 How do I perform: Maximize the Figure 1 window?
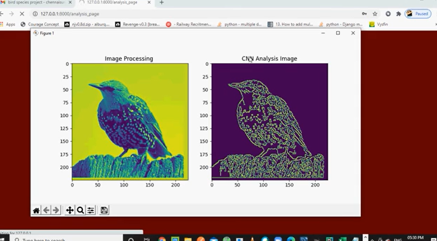[x=338, y=33]
